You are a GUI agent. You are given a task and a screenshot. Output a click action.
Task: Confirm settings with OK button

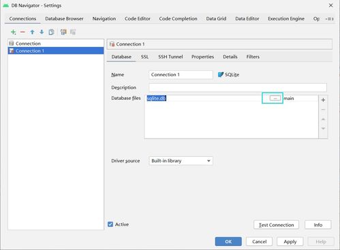(x=228, y=242)
